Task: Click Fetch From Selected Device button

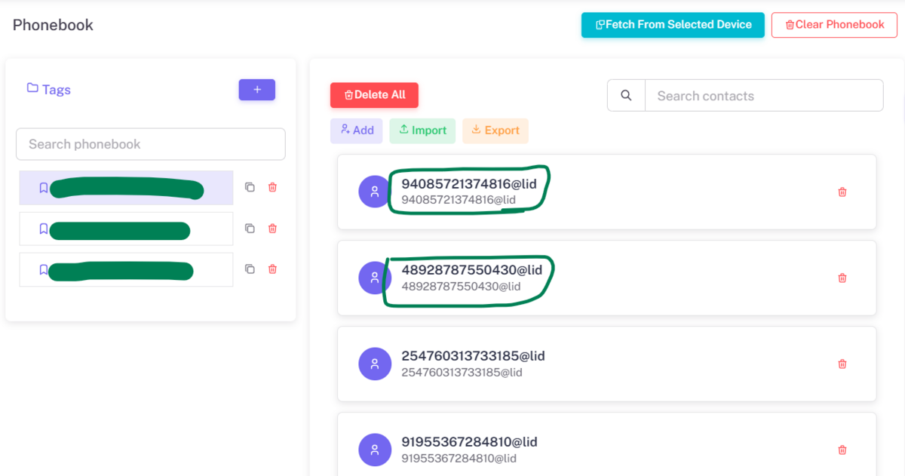Action: coord(673,25)
